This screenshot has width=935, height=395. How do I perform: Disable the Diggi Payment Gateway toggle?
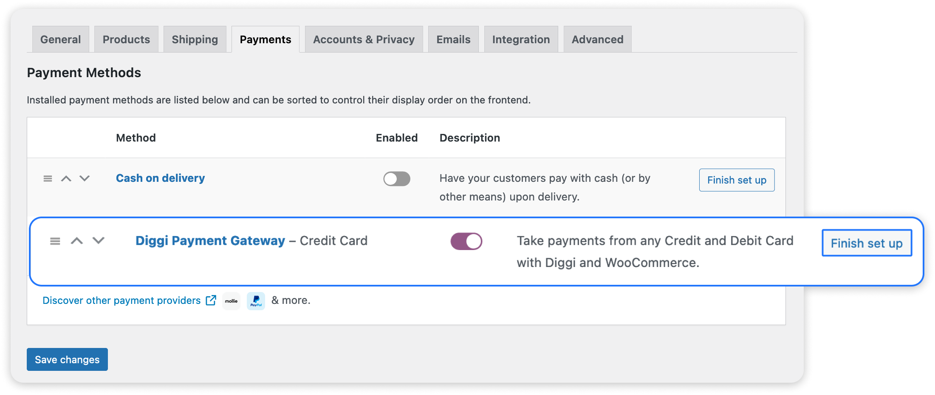pos(466,242)
